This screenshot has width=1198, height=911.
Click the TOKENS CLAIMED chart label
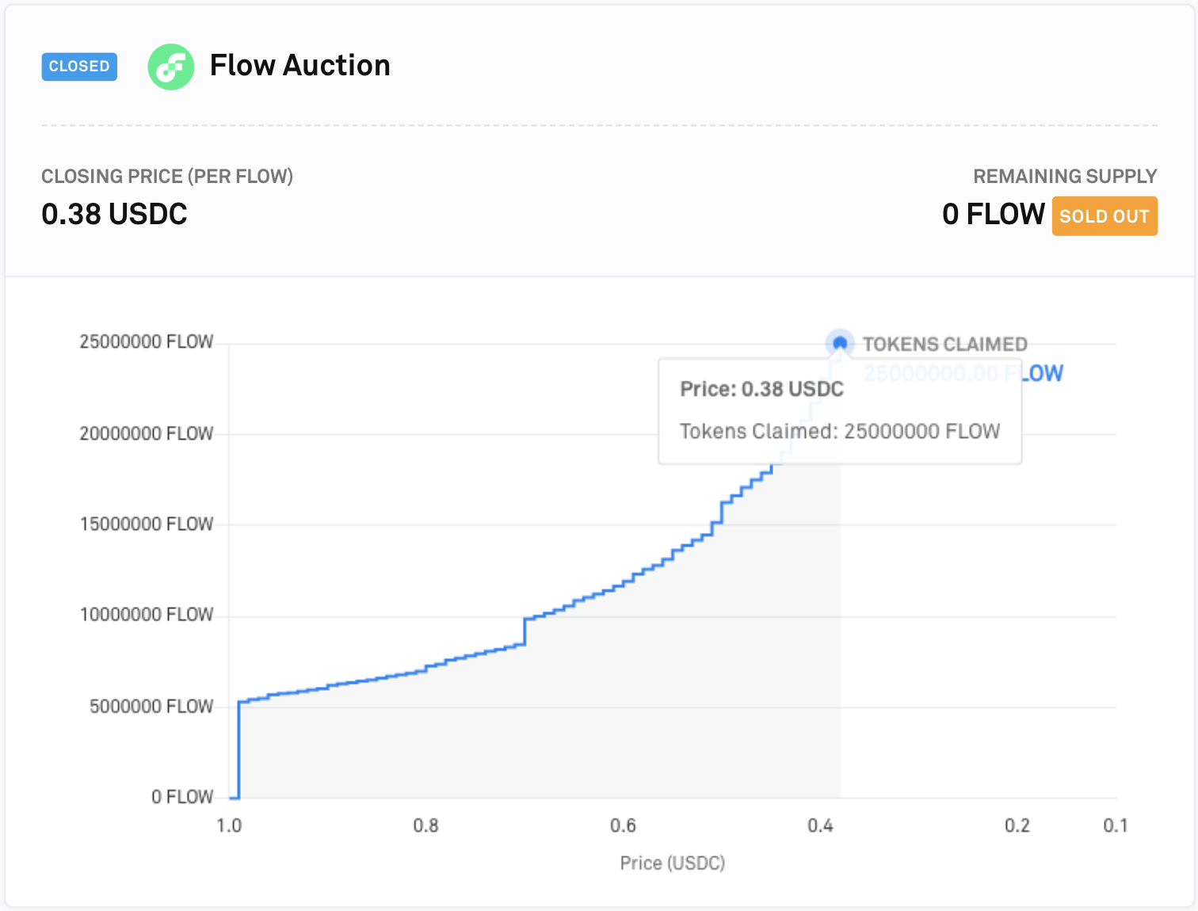click(x=944, y=344)
